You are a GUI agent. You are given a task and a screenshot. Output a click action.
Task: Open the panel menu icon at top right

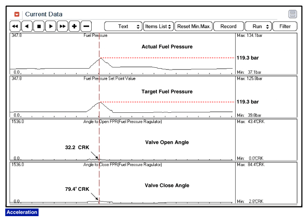coord(293,14)
